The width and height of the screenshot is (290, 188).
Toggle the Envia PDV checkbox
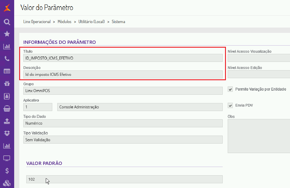point(230,105)
